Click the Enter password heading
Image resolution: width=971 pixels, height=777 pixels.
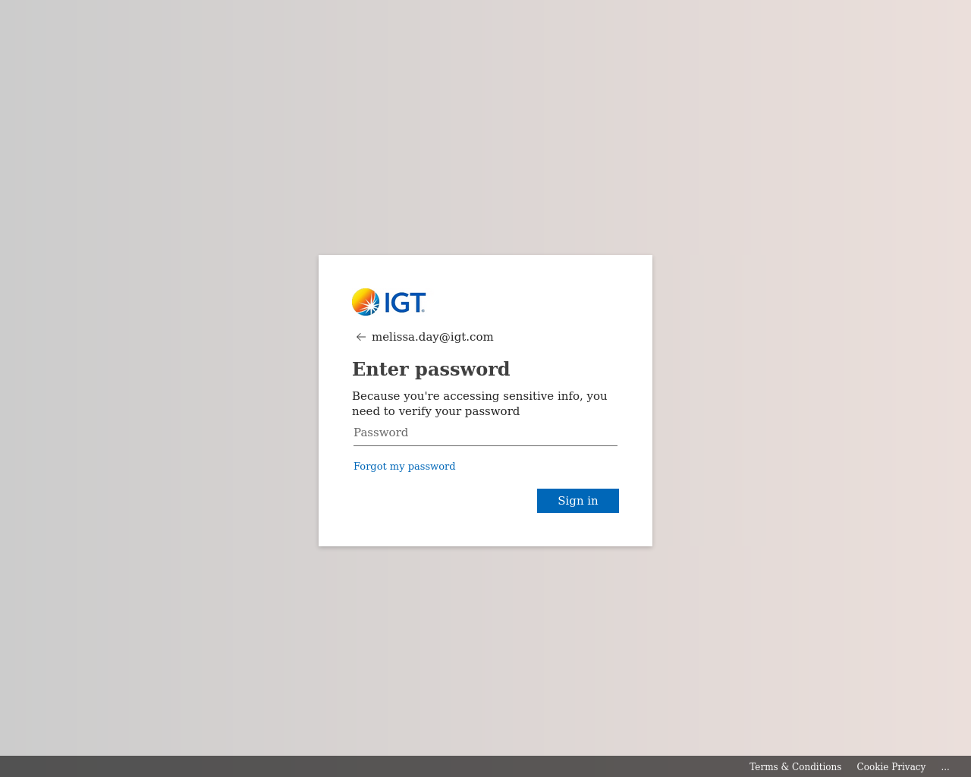431,369
